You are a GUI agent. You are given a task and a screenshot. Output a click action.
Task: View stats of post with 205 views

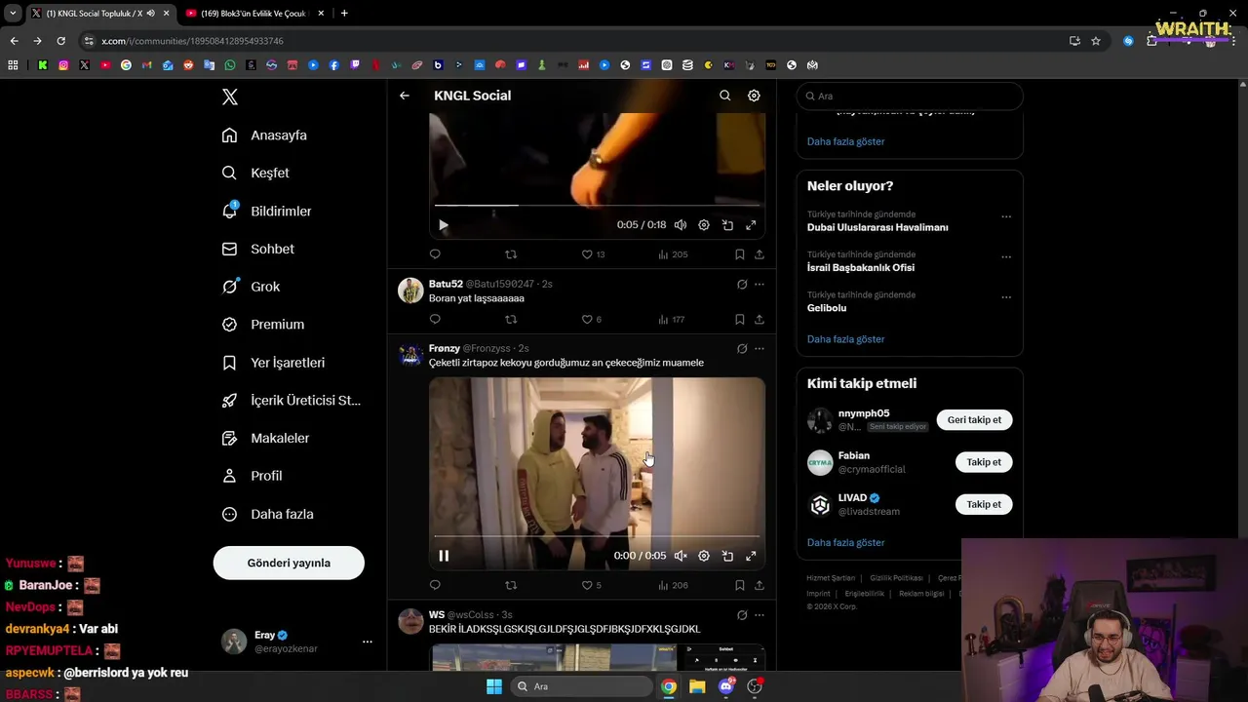click(673, 254)
